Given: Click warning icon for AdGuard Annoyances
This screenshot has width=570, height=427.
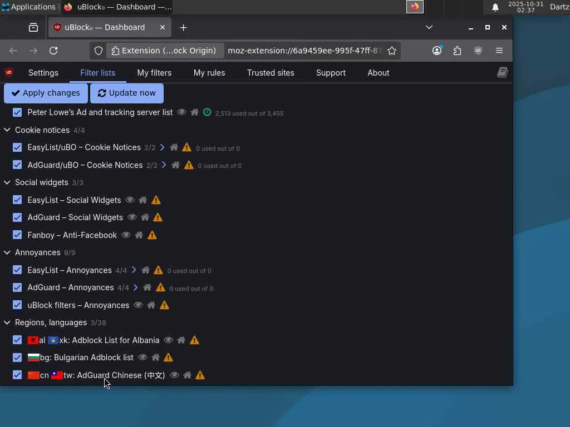Looking at the screenshot, I should point(160,287).
